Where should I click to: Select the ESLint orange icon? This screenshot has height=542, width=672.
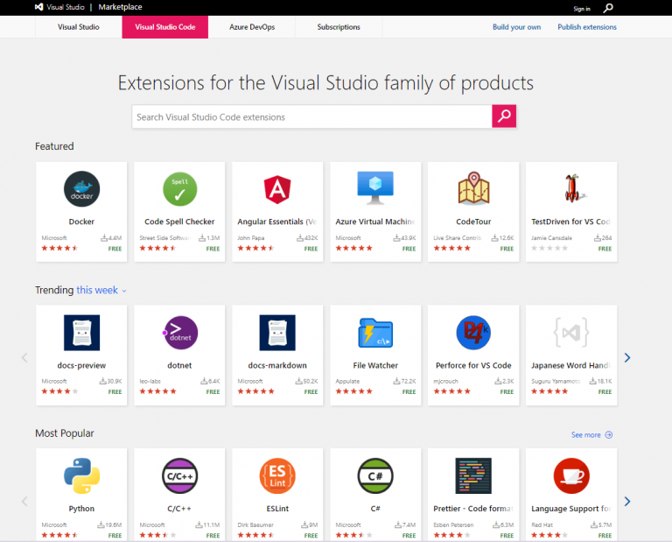pos(277,476)
